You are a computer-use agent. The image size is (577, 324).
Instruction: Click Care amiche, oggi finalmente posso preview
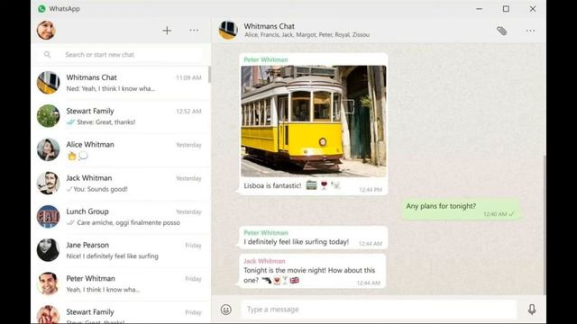pos(128,222)
